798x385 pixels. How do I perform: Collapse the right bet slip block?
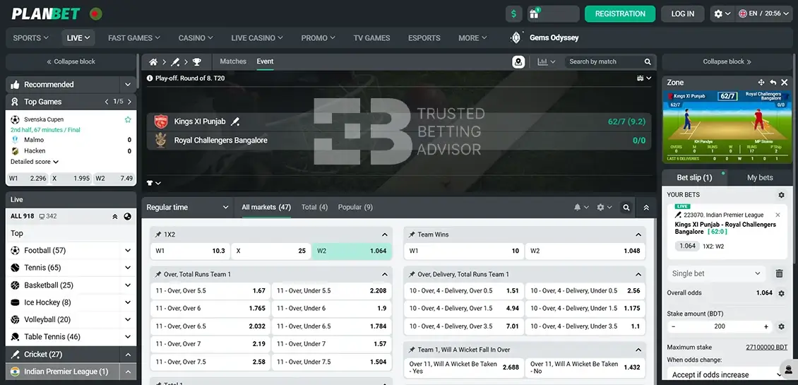click(x=727, y=61)
